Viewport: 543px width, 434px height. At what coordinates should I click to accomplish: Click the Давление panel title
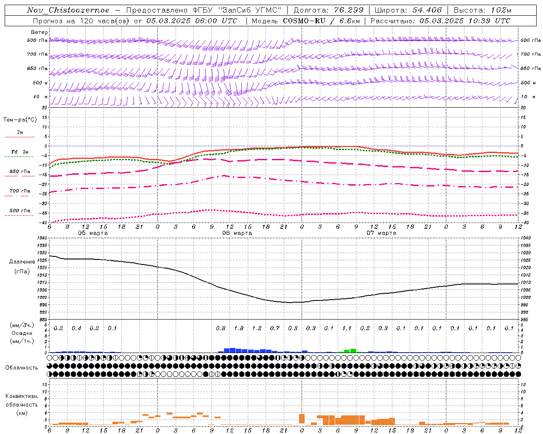(22, 262)
